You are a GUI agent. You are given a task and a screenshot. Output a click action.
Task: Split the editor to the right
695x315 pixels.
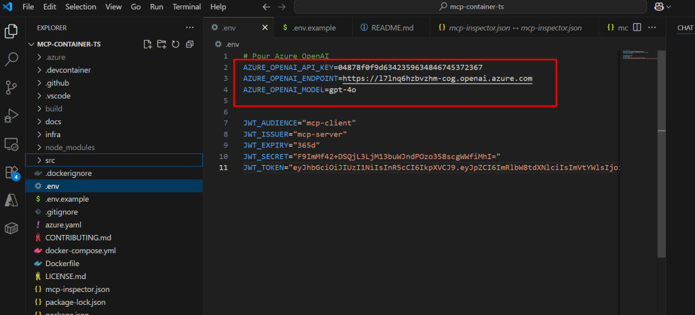point(637,28)
